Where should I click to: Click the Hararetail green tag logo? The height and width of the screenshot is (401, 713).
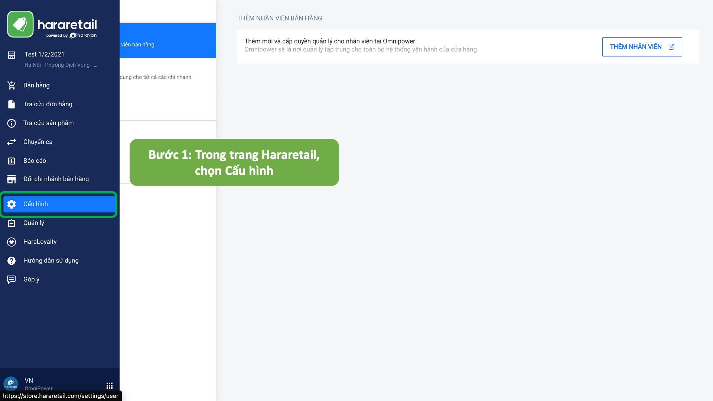coord(20,24)
